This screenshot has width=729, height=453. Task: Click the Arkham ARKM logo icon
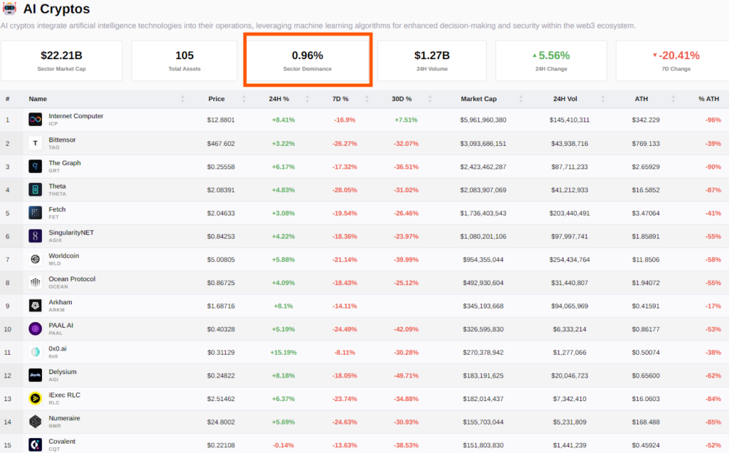tap(34, 306)
